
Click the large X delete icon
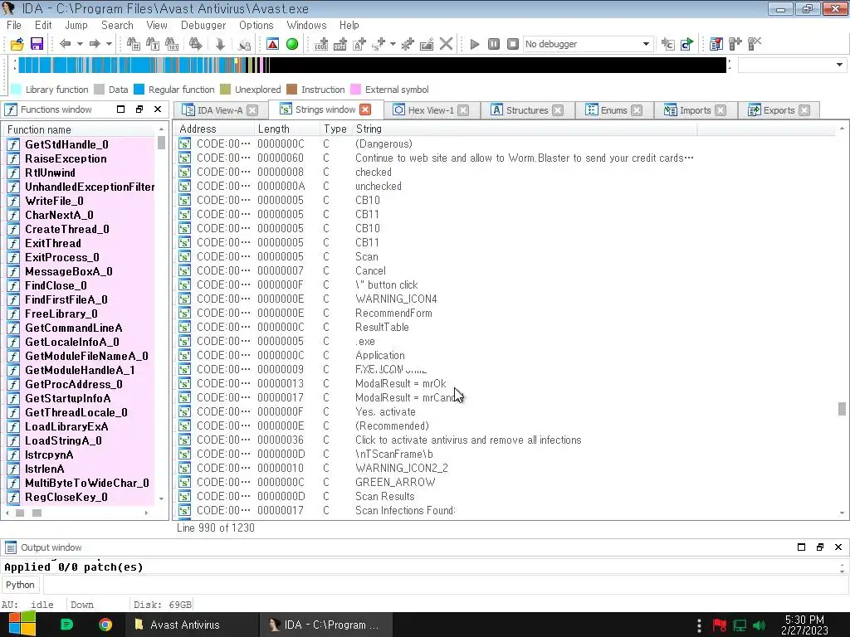pyautogui.click(x=446, y=44)
